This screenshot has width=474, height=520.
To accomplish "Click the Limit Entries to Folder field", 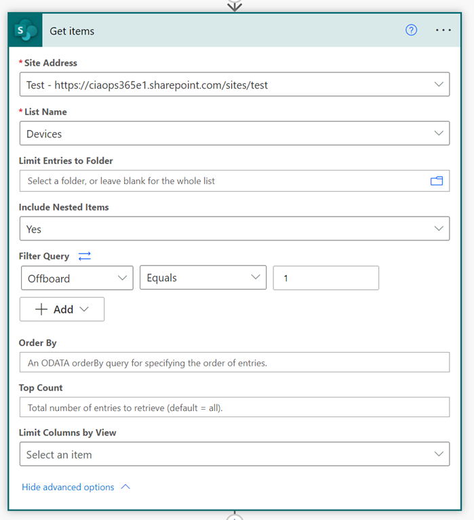I will tap(224, 181).
